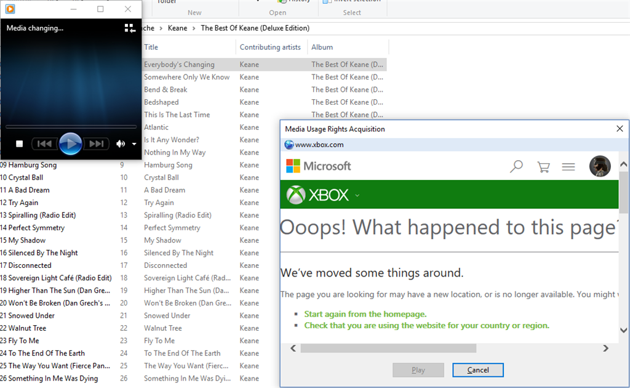This screenshot has width=630, height=388.
Task: Select the 'Is It Any Wonder?' title
Action: (x=172, y=140)
